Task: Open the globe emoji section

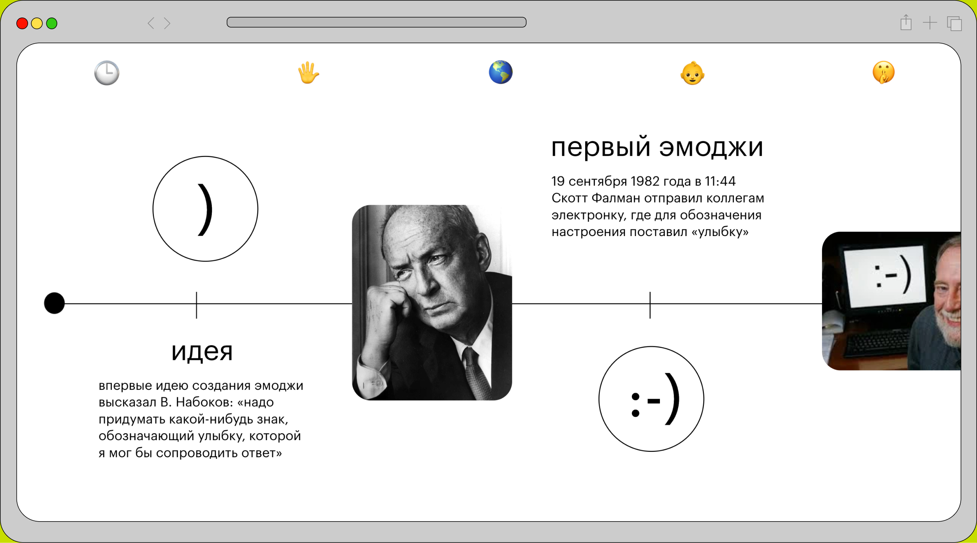Action: (x=501, y=72)
